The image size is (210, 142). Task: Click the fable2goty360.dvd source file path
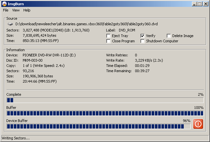[87, 24]
